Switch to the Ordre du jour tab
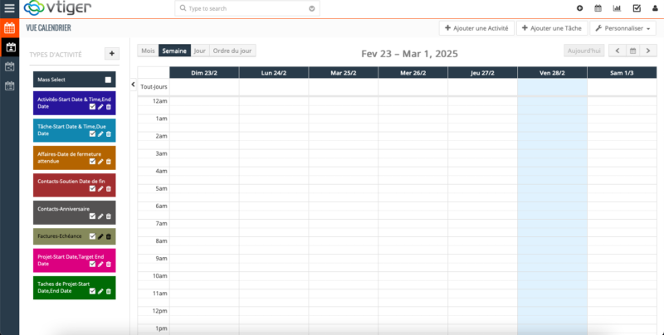The image size is (664, 335). click(232, 51)
